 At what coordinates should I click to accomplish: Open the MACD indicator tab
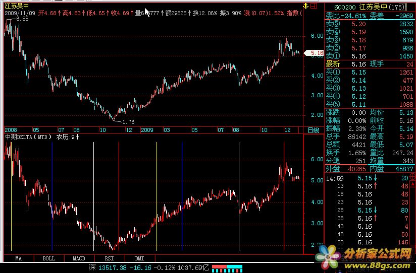pos(79,258)
